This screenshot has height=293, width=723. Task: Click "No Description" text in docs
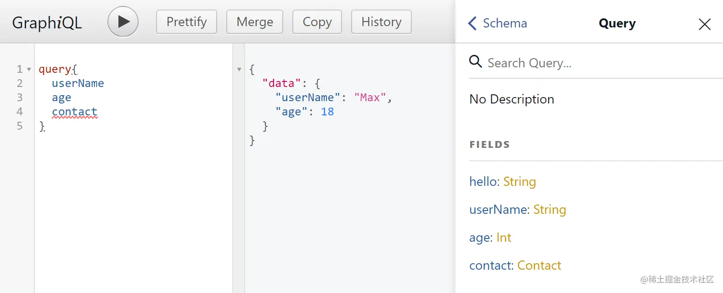point(511,99)
